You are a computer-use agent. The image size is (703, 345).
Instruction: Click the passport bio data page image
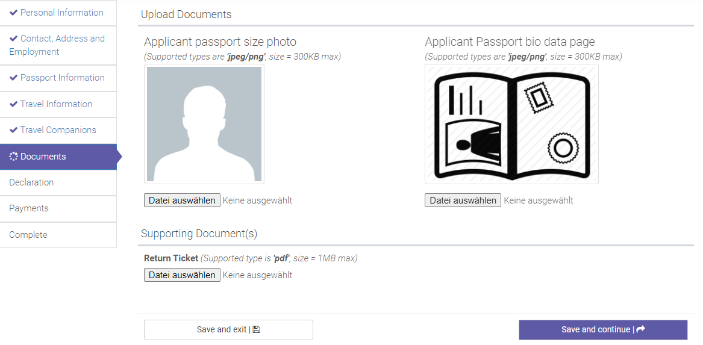(x=511, y=124)
